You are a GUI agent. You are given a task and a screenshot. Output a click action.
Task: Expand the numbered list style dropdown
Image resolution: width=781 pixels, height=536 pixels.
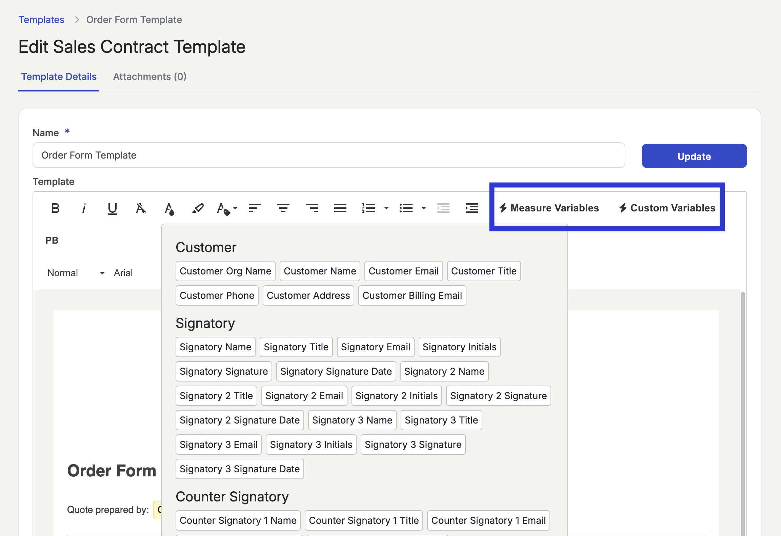click(x=386, y=208)
